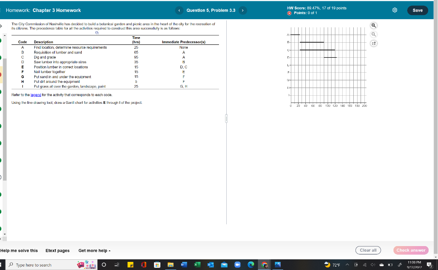438x270 pixels.
Task: Click the Save button
Action: pyautogui.click(x=417, y=10)
